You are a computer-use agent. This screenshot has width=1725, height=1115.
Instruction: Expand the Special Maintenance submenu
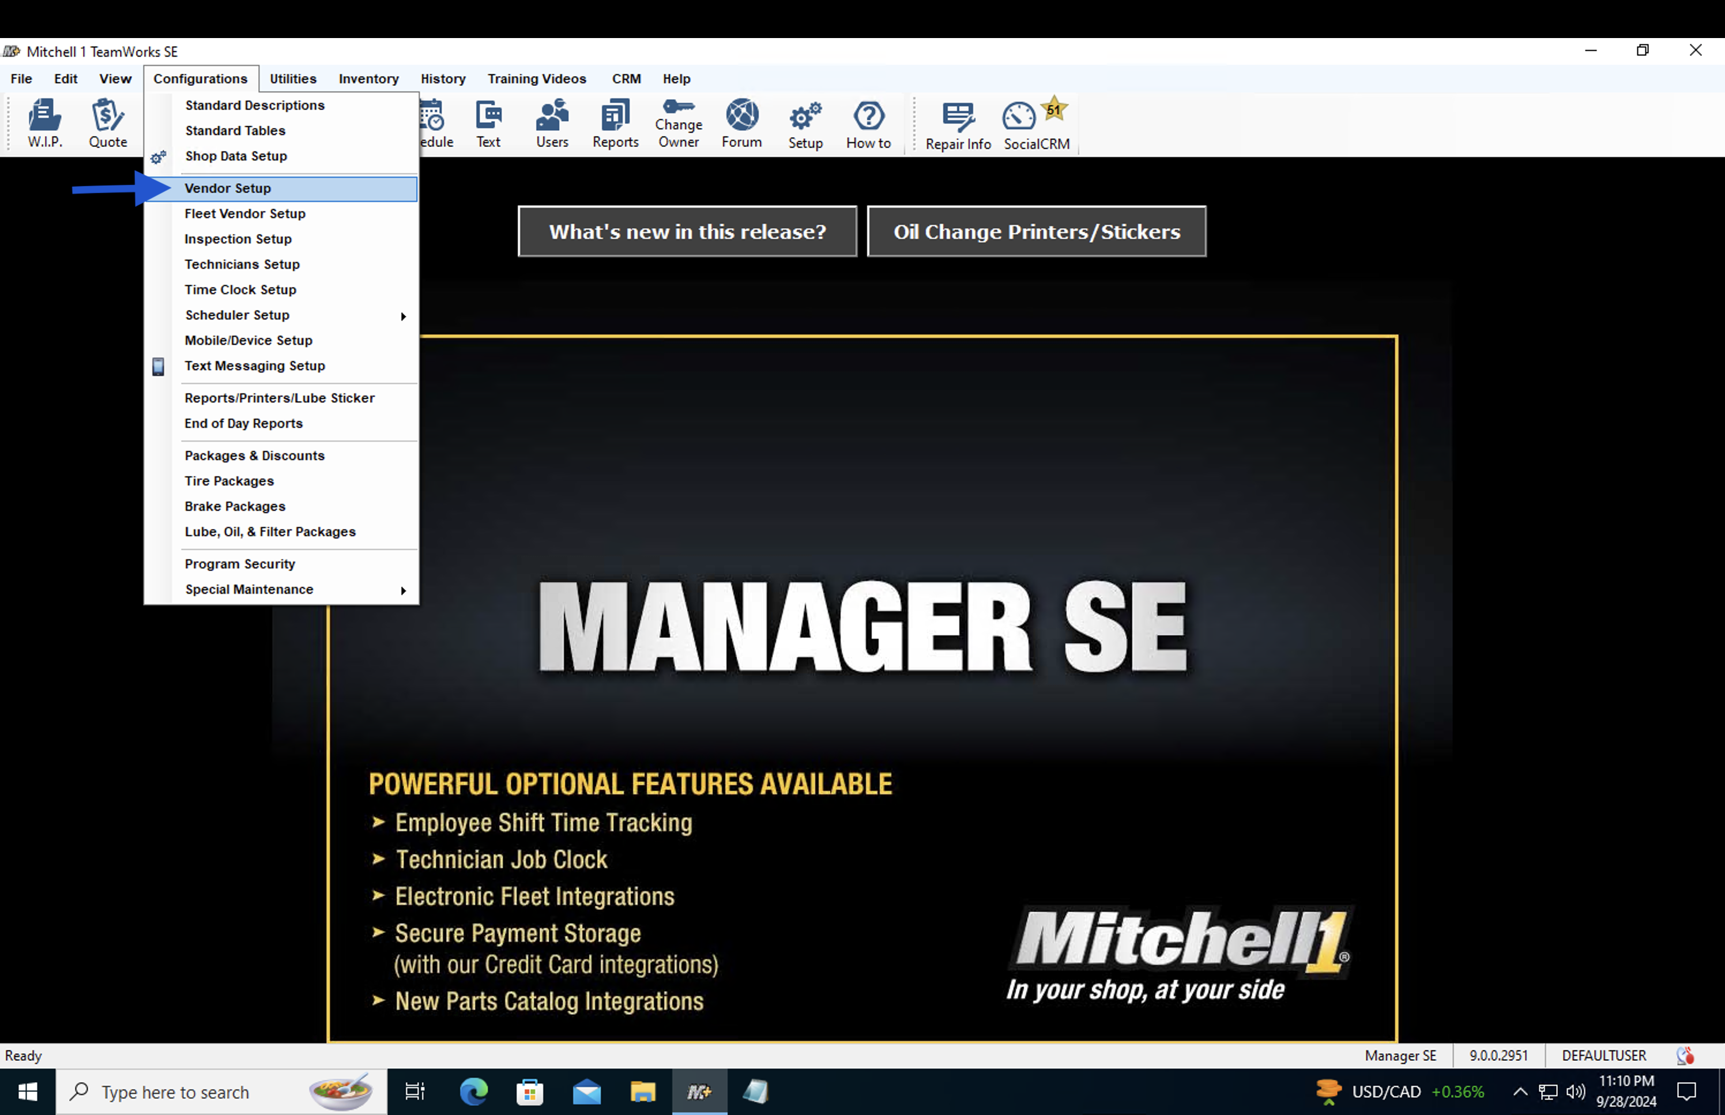281,589
